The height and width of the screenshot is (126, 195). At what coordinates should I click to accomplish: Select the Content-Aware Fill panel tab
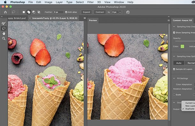click(x=182, y=20)
